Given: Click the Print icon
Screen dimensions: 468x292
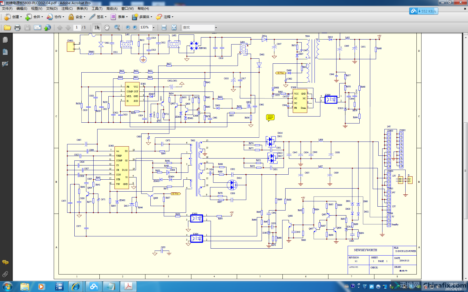Looking at the screenshot, I should (18, 28).
